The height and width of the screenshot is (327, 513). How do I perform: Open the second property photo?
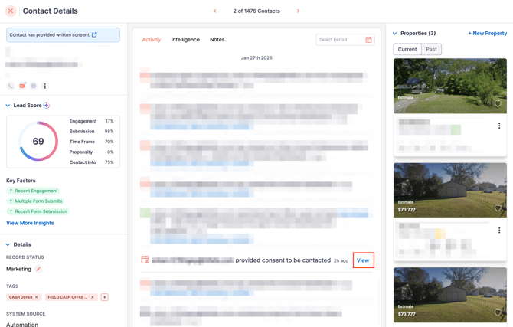tap(450, 191)
